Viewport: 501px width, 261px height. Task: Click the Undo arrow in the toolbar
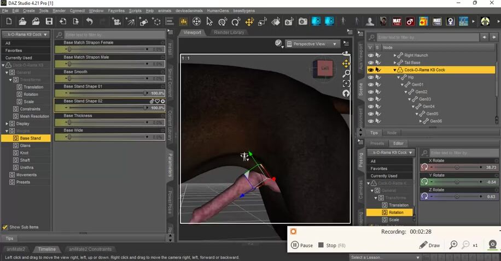[x=89, y=22]
